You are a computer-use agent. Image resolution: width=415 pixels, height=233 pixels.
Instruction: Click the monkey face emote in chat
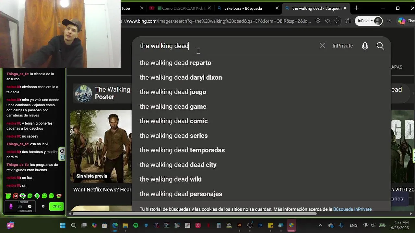pyautogui.click(x=59, y=196)
